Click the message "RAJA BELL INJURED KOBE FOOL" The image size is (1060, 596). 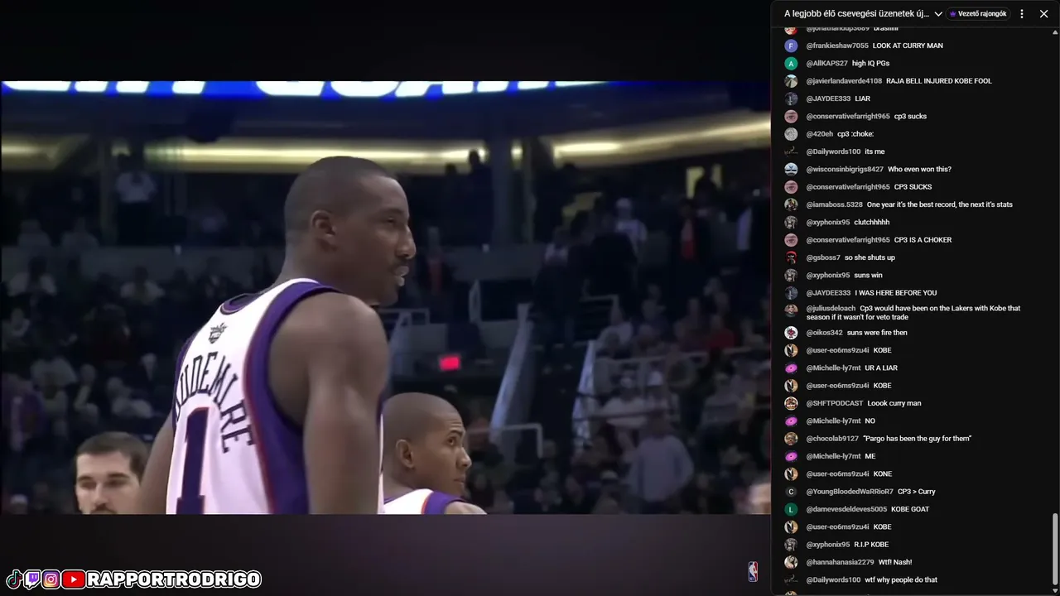(x=939, y=81)
